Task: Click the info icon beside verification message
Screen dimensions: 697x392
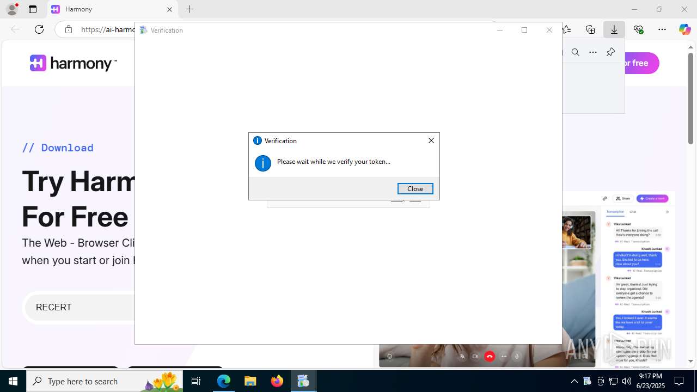Action: (263, 163)
